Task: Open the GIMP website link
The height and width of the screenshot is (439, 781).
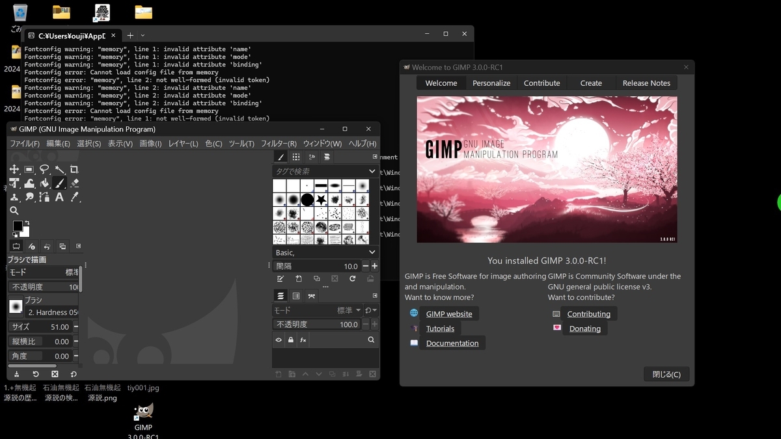Action: tap(449, 313)
